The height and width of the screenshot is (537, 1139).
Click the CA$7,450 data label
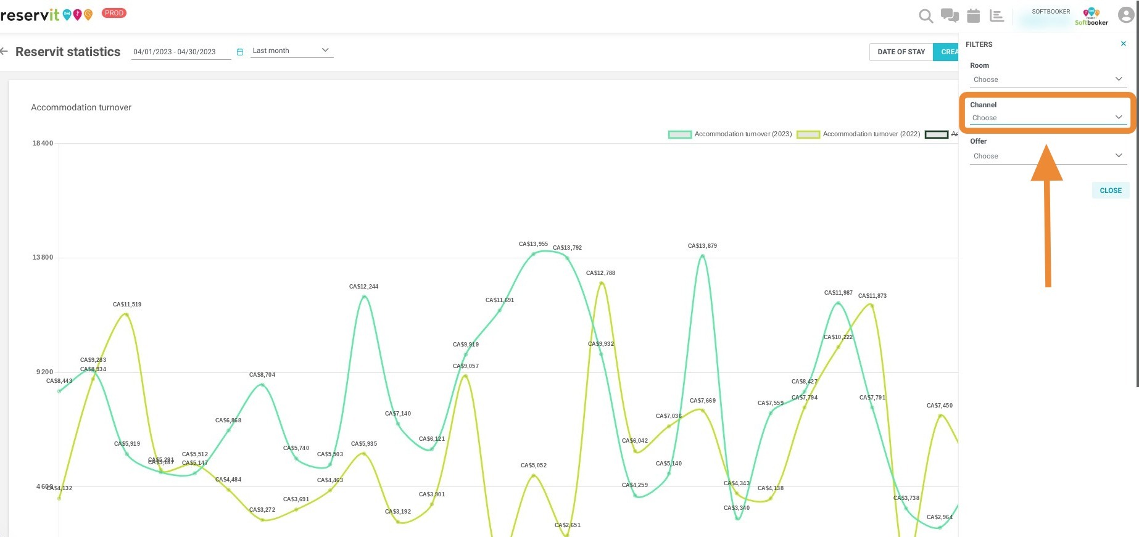pyautogui.click(x=940, y=406)
